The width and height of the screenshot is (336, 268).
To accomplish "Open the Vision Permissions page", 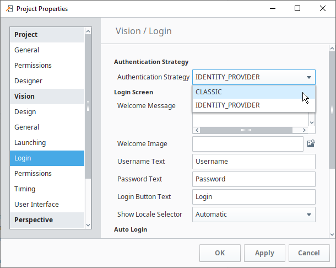I will pos(47,174).
